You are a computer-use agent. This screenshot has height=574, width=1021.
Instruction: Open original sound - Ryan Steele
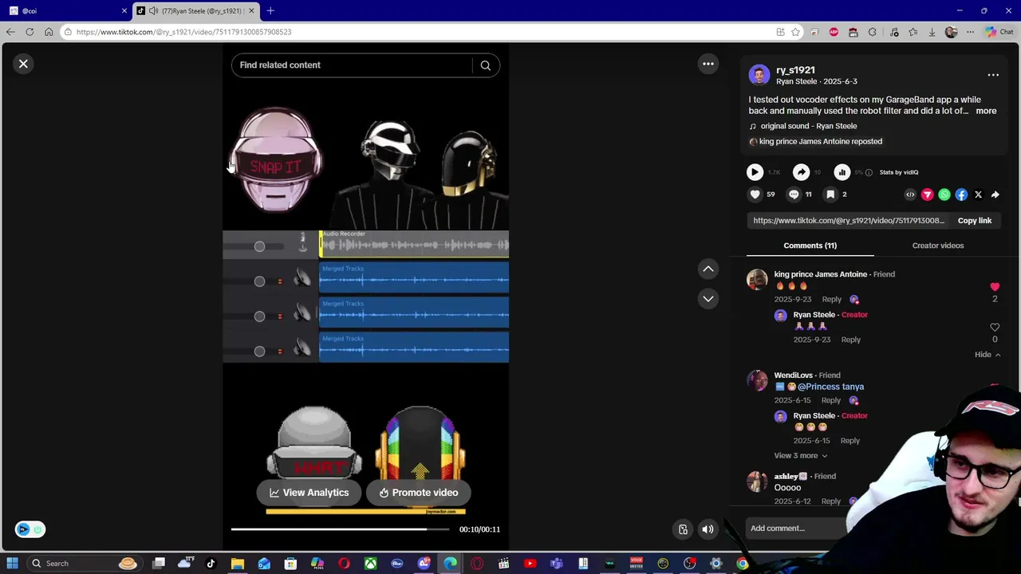tap(808, 126)
